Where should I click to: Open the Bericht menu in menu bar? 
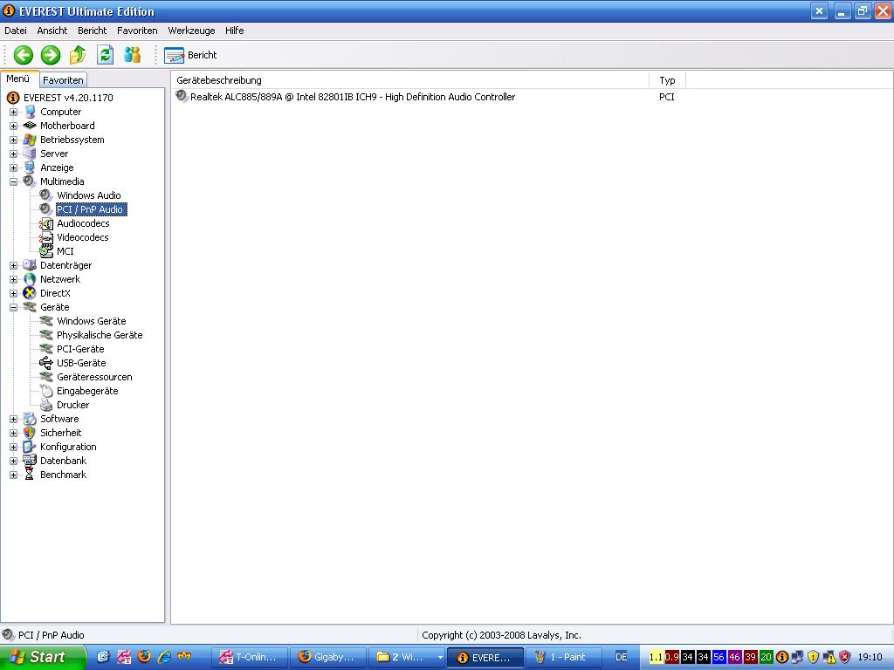(x=92, y=31)
